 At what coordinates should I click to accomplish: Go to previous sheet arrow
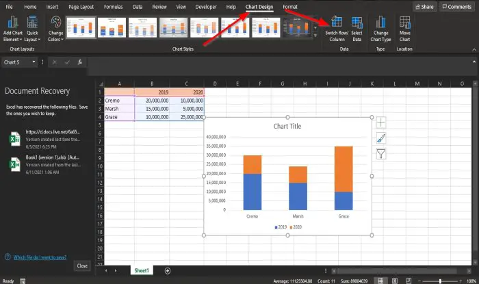tap(106, 270)
